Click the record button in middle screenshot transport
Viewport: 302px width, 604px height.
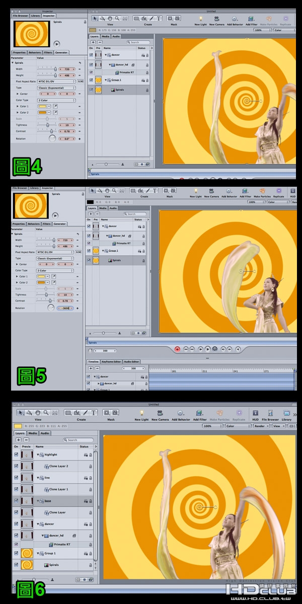click(x=177, y=348)
